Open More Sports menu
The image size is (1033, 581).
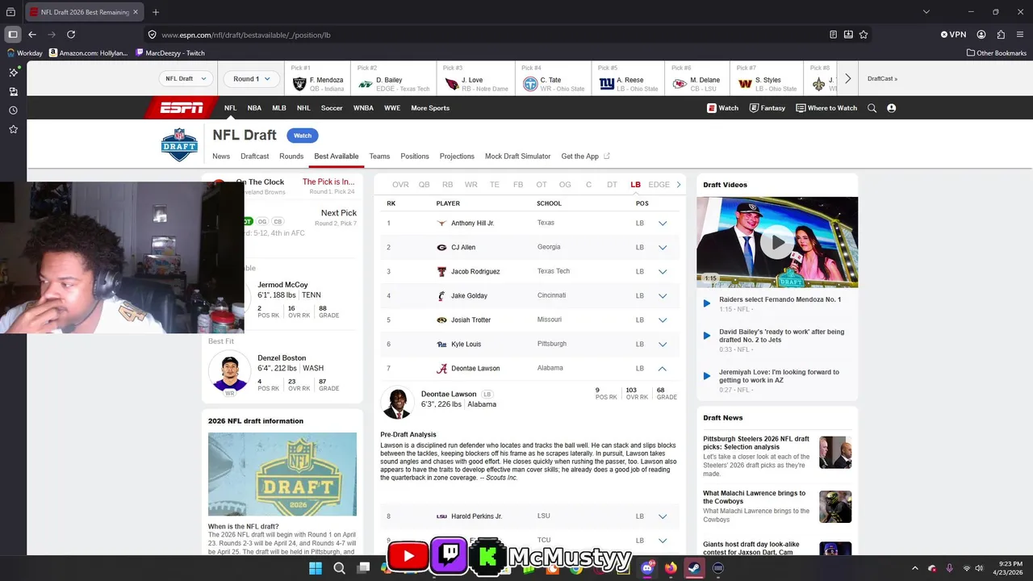pyautogui.click(x=430, y=108)
